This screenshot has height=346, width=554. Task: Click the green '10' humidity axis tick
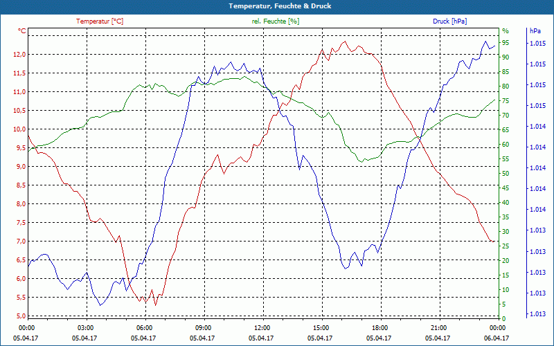pos(506,290)
